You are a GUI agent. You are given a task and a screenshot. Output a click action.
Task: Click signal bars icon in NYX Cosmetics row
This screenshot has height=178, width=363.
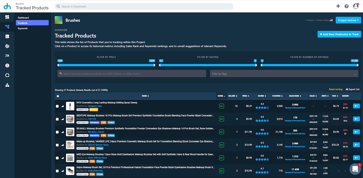pos(63,106)
